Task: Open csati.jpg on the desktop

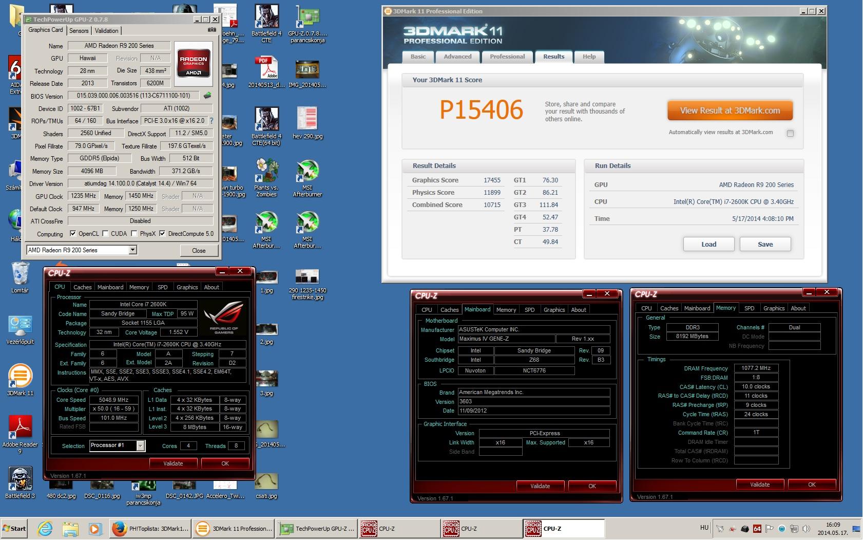Action: click(x=266, y=486)
